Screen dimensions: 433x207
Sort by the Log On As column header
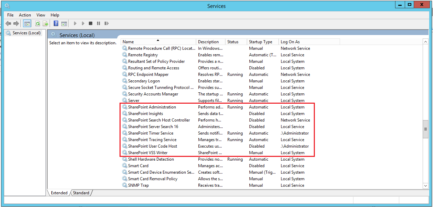point(309,42)
